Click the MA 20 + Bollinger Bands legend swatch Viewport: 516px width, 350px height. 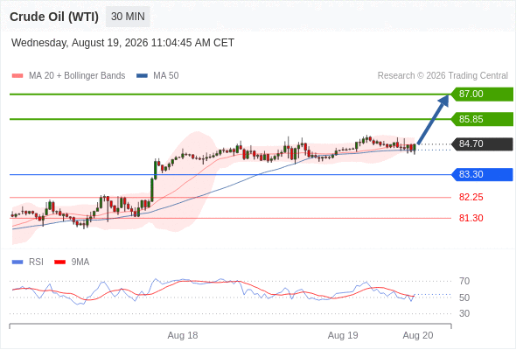coord(17,76)
